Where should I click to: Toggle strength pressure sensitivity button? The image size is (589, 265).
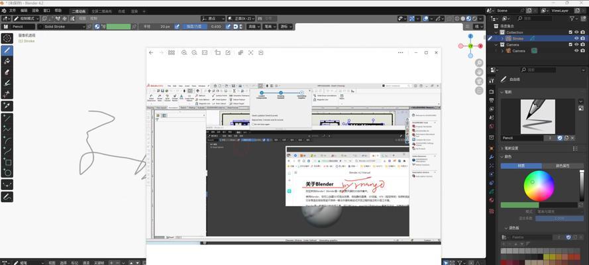[228, 26]
